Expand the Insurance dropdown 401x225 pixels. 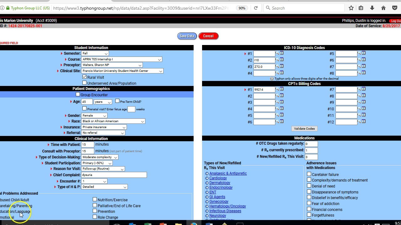coord(104,127)
